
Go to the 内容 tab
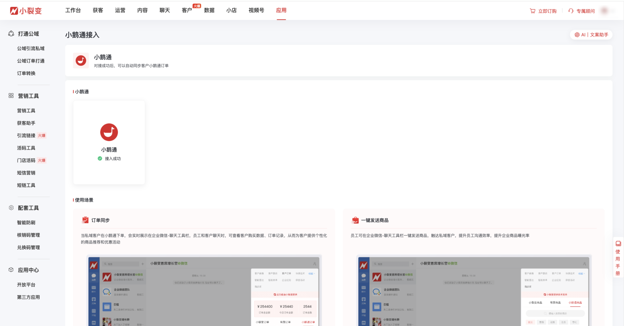click(x=142, y=10)
